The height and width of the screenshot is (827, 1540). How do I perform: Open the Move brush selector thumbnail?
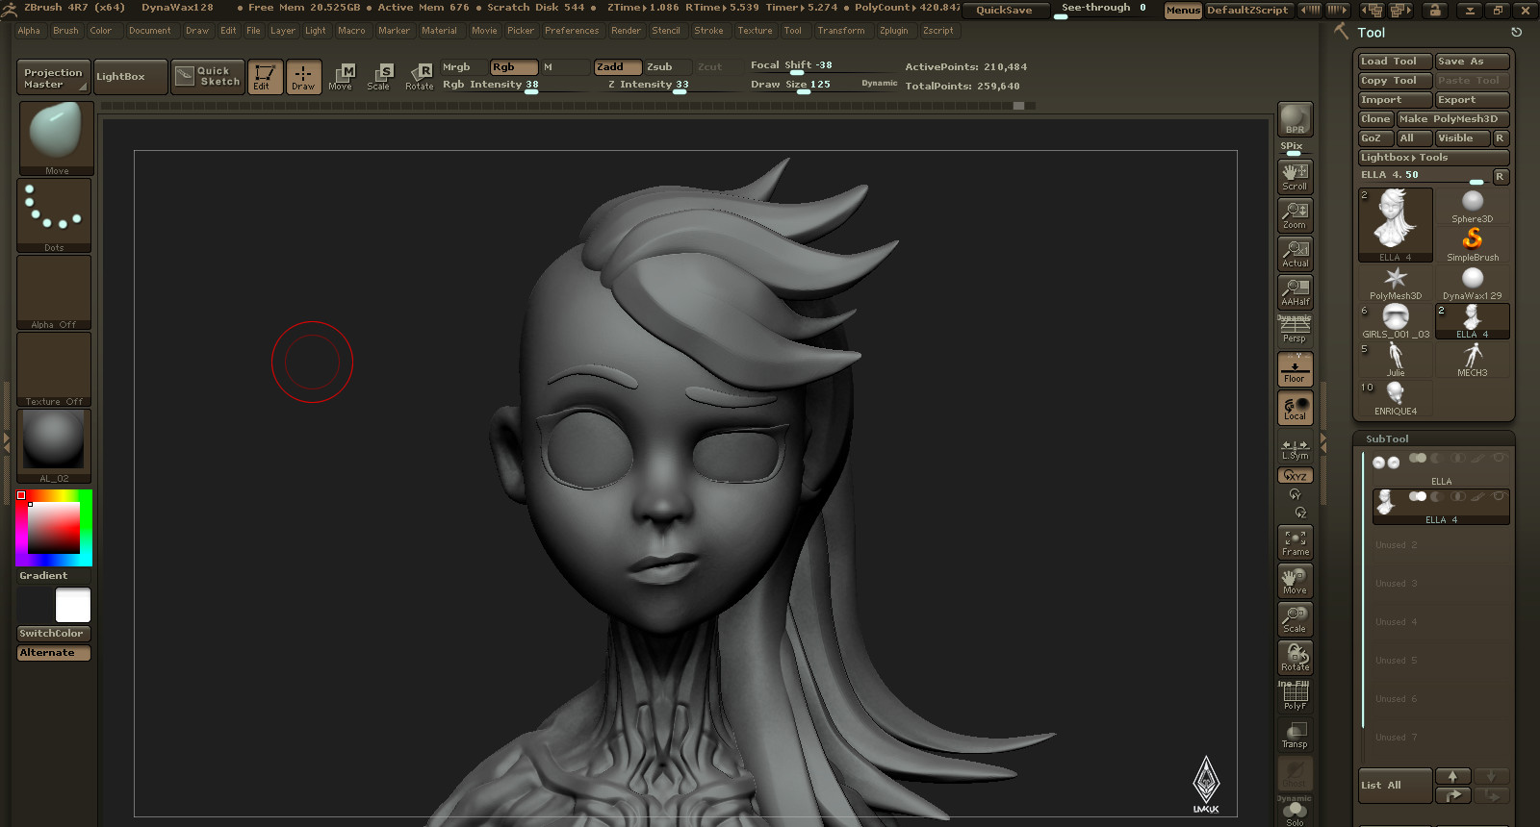pyautogui.click(x=56, y=138)
